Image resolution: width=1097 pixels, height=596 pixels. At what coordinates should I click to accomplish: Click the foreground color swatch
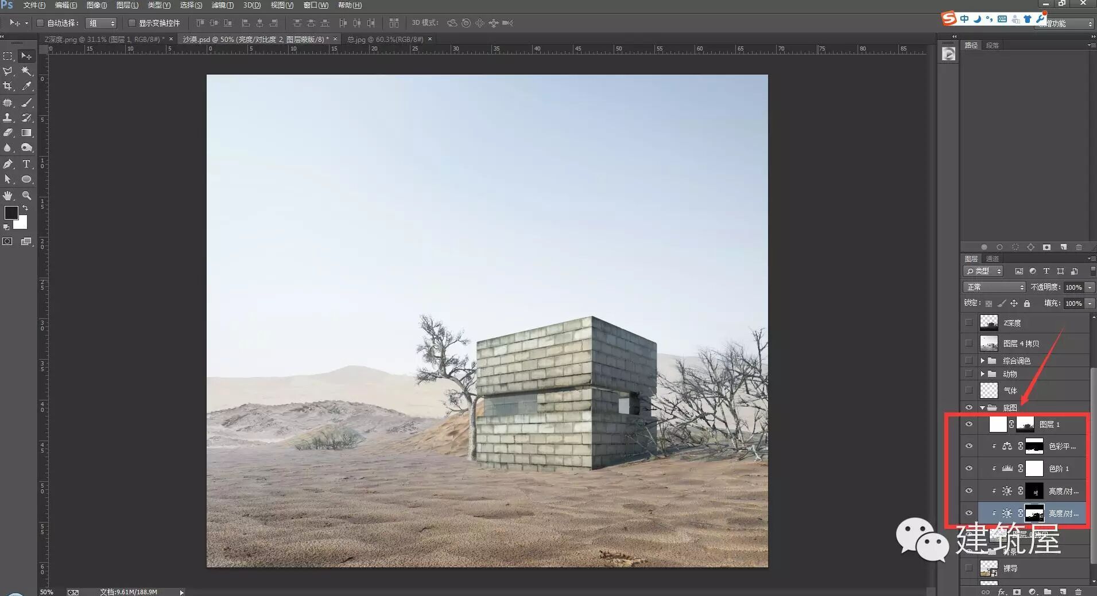tap(10, 212)
